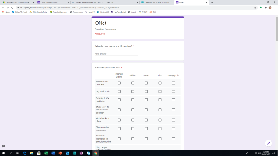
Task: Open Chrome three-dot menu
Action: (x=275, y=7)
